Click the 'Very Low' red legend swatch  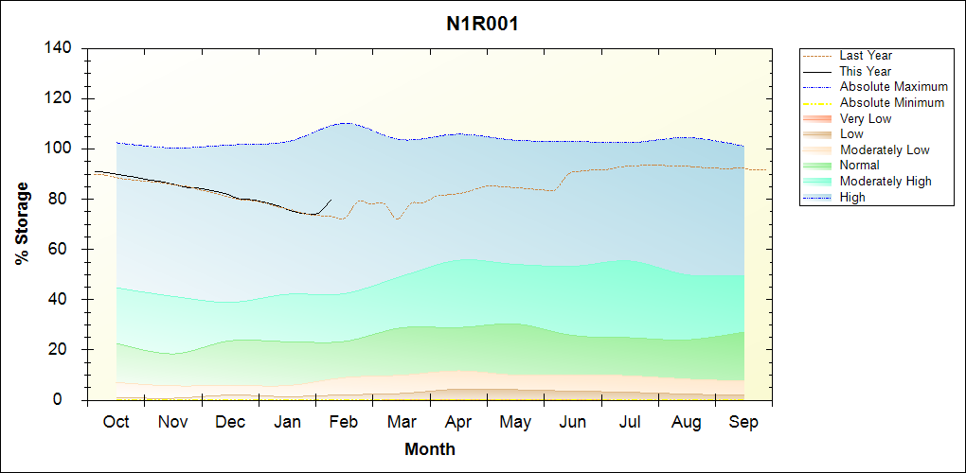(817, 118)
